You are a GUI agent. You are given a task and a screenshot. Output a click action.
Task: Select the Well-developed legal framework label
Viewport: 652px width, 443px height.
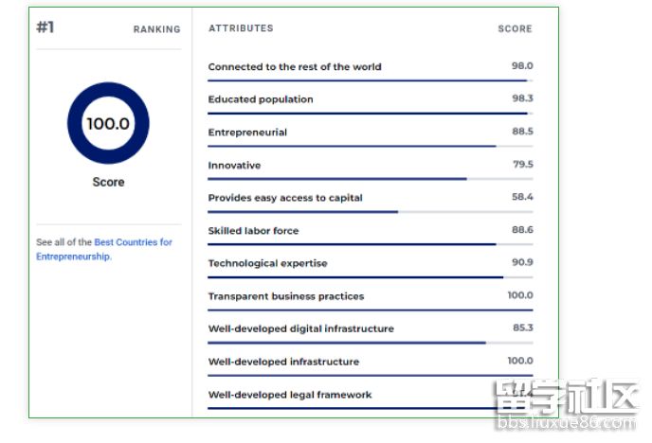tap(290, 395)
